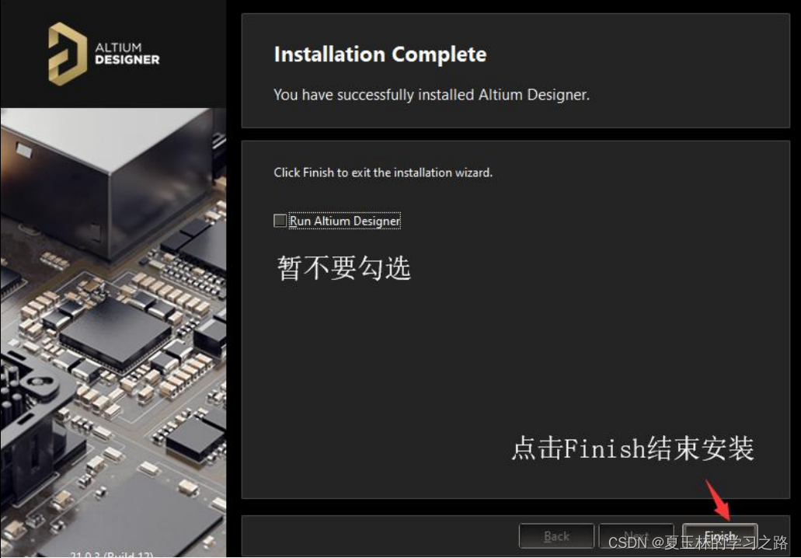Click the Installation Complete header

379,54
